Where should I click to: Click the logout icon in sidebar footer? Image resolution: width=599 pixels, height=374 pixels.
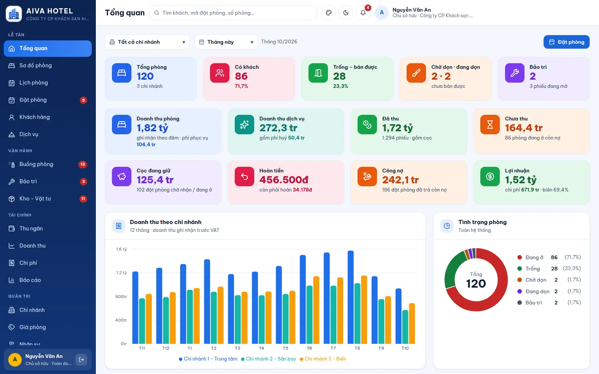(81, 360)
